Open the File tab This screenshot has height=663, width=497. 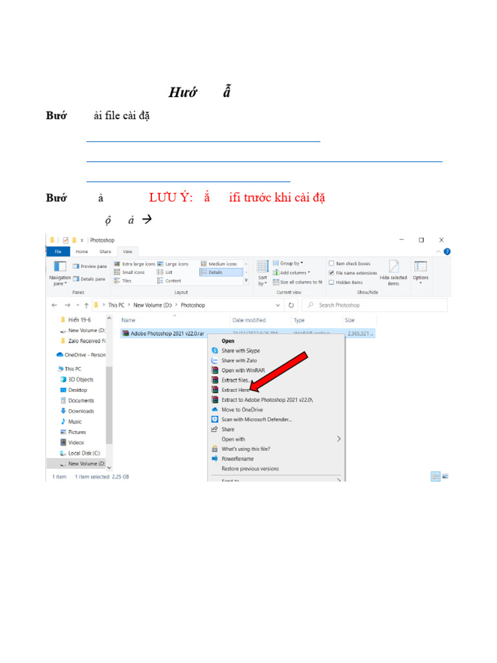[58, 252]
